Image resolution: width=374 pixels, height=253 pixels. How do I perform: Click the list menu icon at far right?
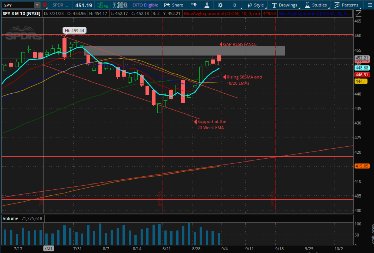pos(370,5)
